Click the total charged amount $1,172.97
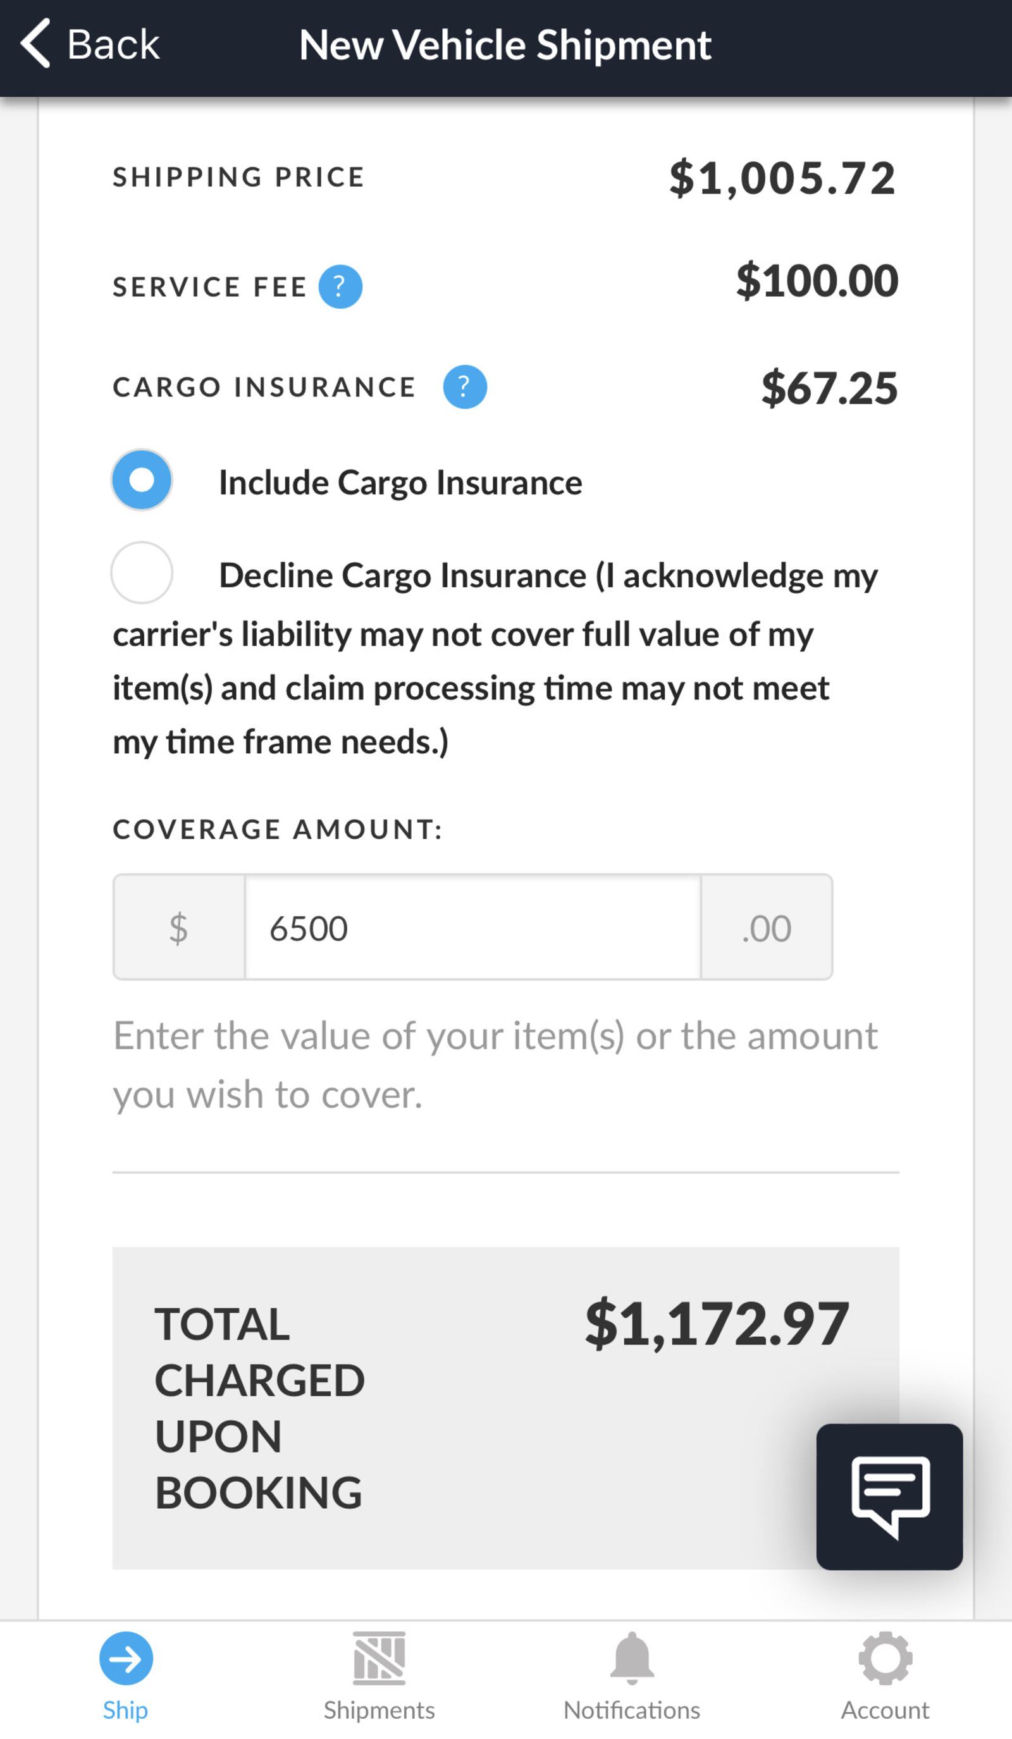The width and height of the screenshot is (1012, 1739). coord(717,1324)
